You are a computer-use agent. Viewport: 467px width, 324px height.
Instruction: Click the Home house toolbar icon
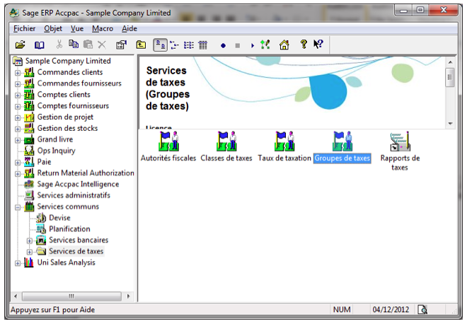284,45
